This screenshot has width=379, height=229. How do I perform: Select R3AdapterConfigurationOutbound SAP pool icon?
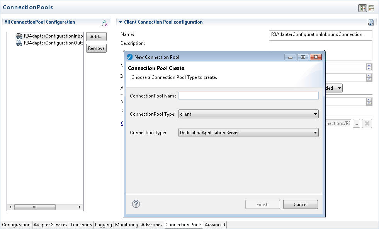19,43
